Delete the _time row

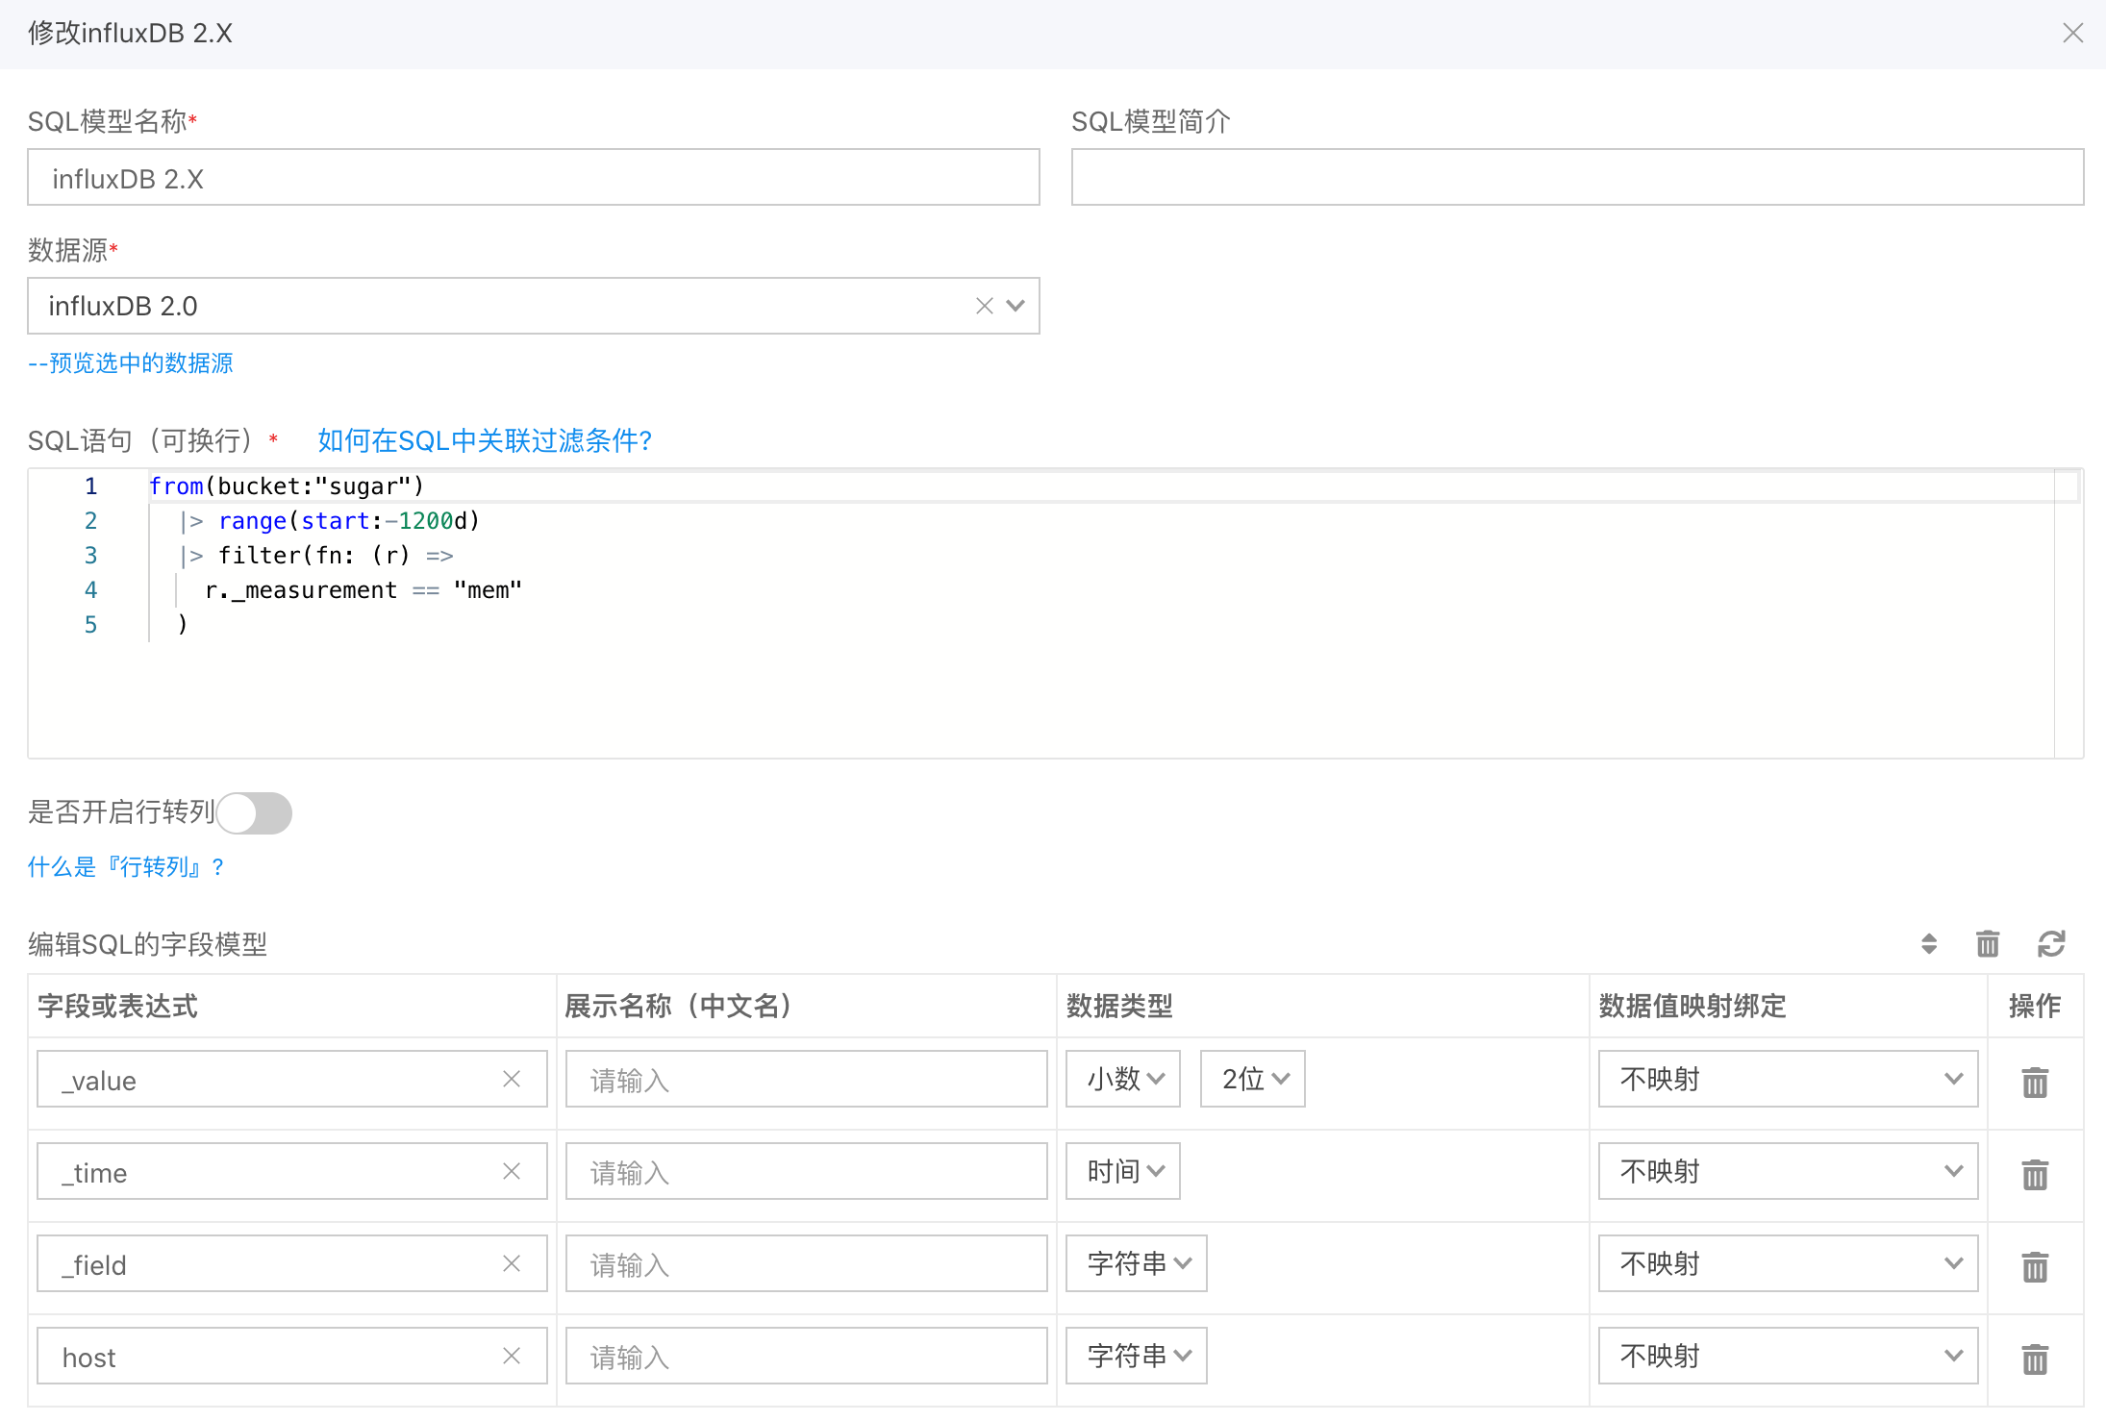2035,1175
